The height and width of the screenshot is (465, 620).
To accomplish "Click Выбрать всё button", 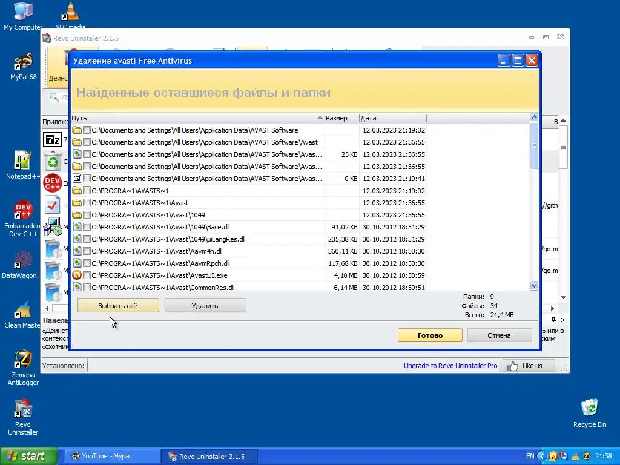I will pyautogui.click(x=118, y=306).
